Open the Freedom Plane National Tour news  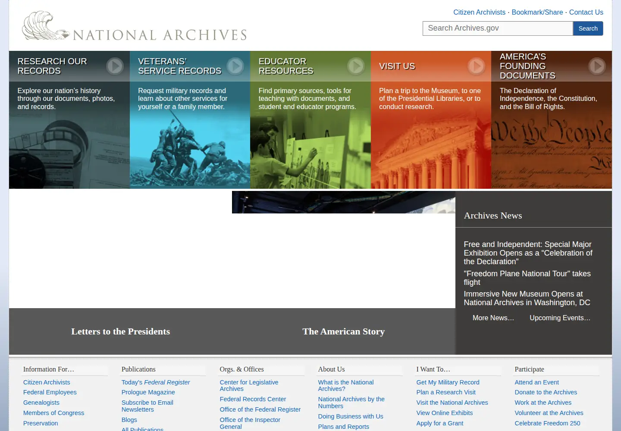tap(527, 278)
